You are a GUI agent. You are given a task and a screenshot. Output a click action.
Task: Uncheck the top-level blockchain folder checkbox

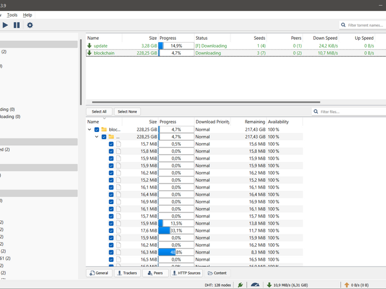click(x=96, y=129)
